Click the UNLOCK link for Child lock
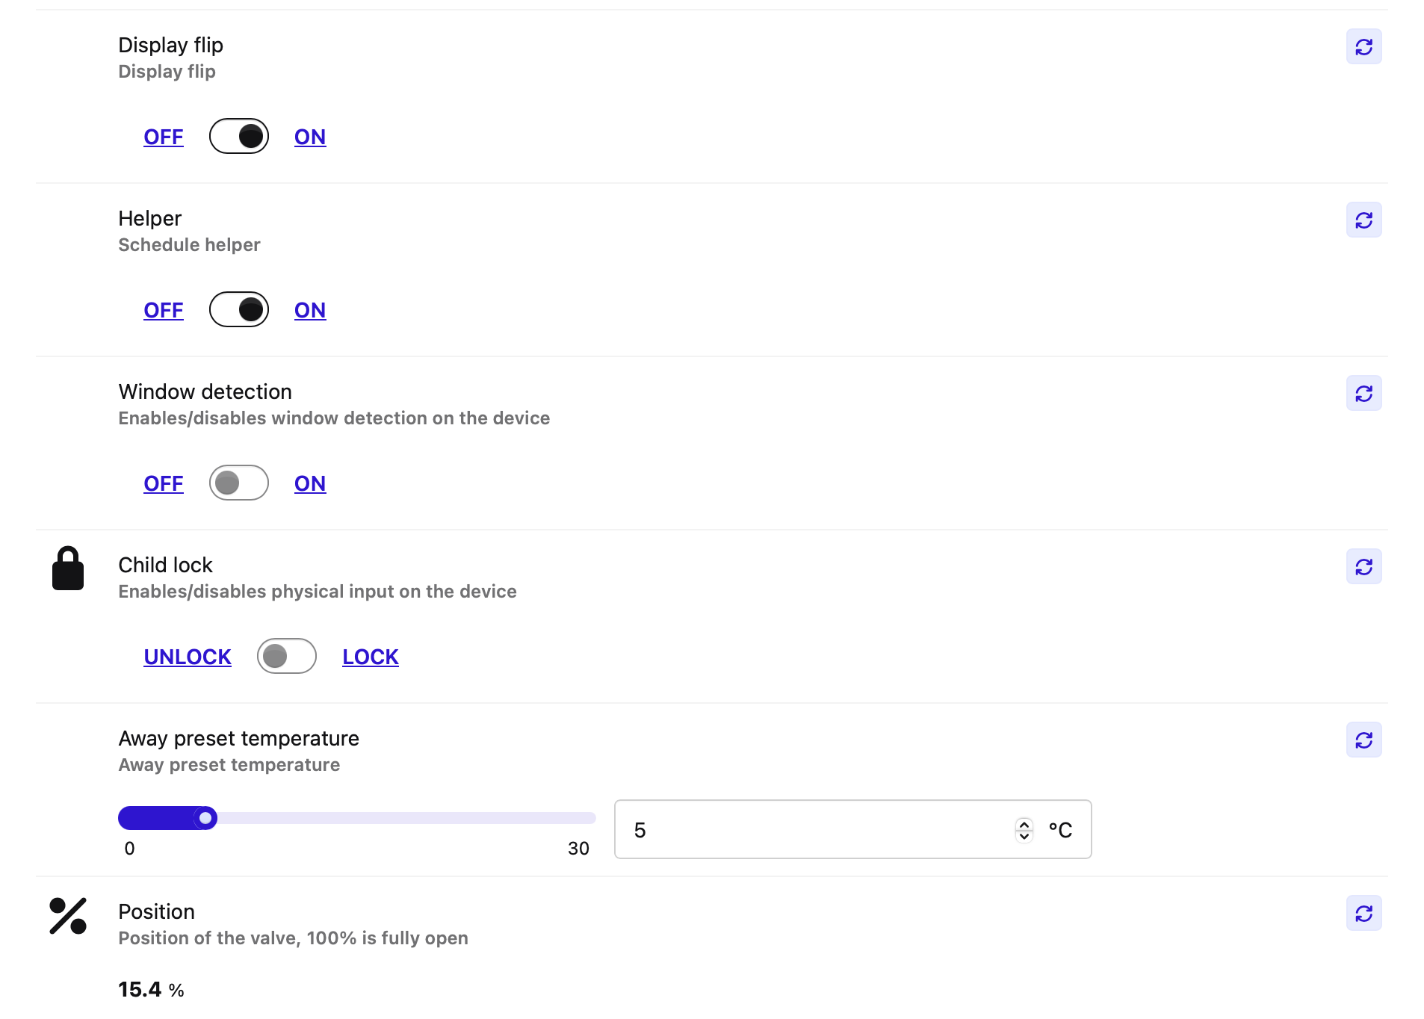The width and height of the screenshot is (1424, 1019). pyautogui.click(x=188, y=657)
